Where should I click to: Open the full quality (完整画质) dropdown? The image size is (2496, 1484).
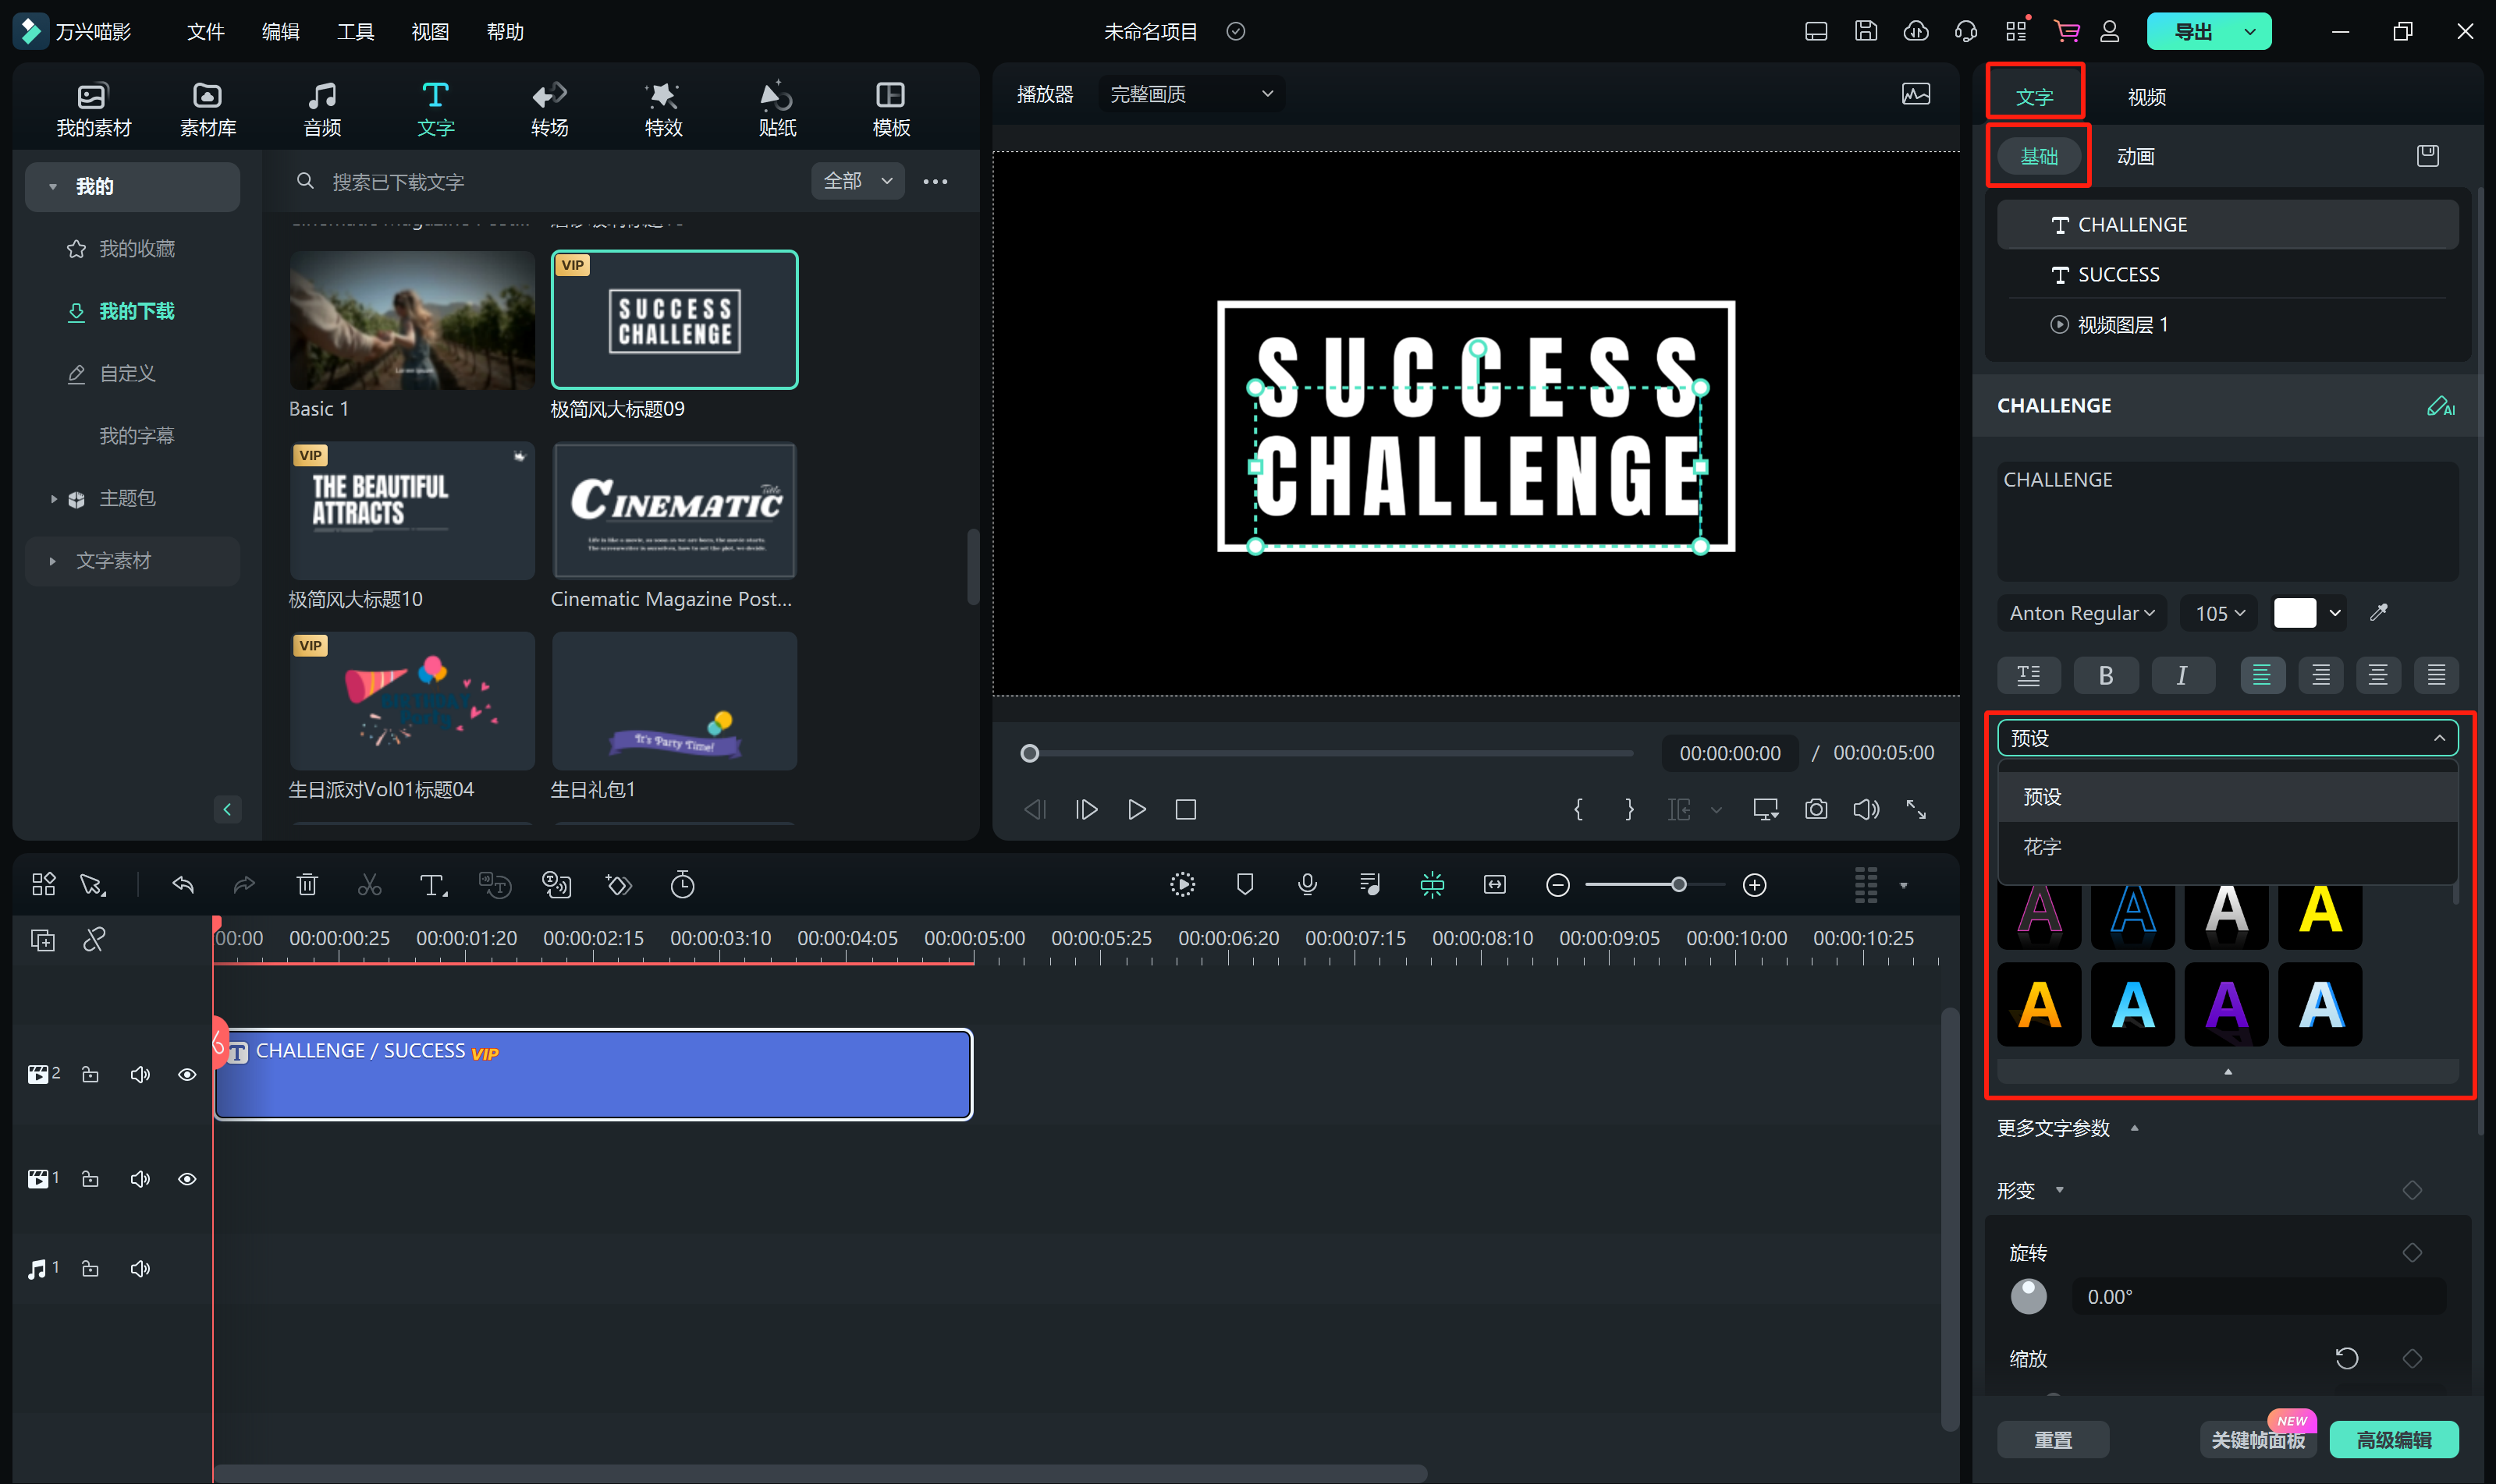[1191, 94]
